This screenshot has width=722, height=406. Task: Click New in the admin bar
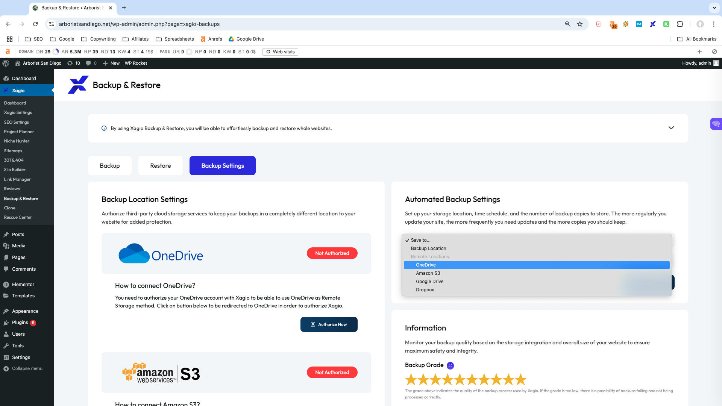[111, 63]
